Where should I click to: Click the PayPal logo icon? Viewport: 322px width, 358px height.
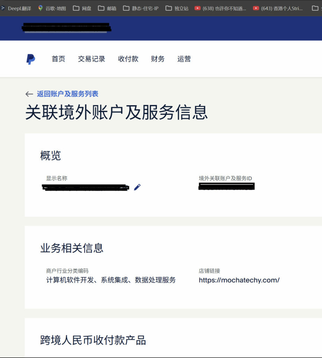pyautogui.click(x=31, y=59)
